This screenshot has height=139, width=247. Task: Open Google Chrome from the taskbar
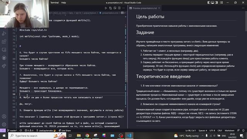pyautogui.click(x=87, y=136)
